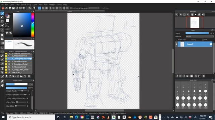215x120 pixels.
Task: Open the Layer menu
Action: pyautogui.click(x=12, y=5)
